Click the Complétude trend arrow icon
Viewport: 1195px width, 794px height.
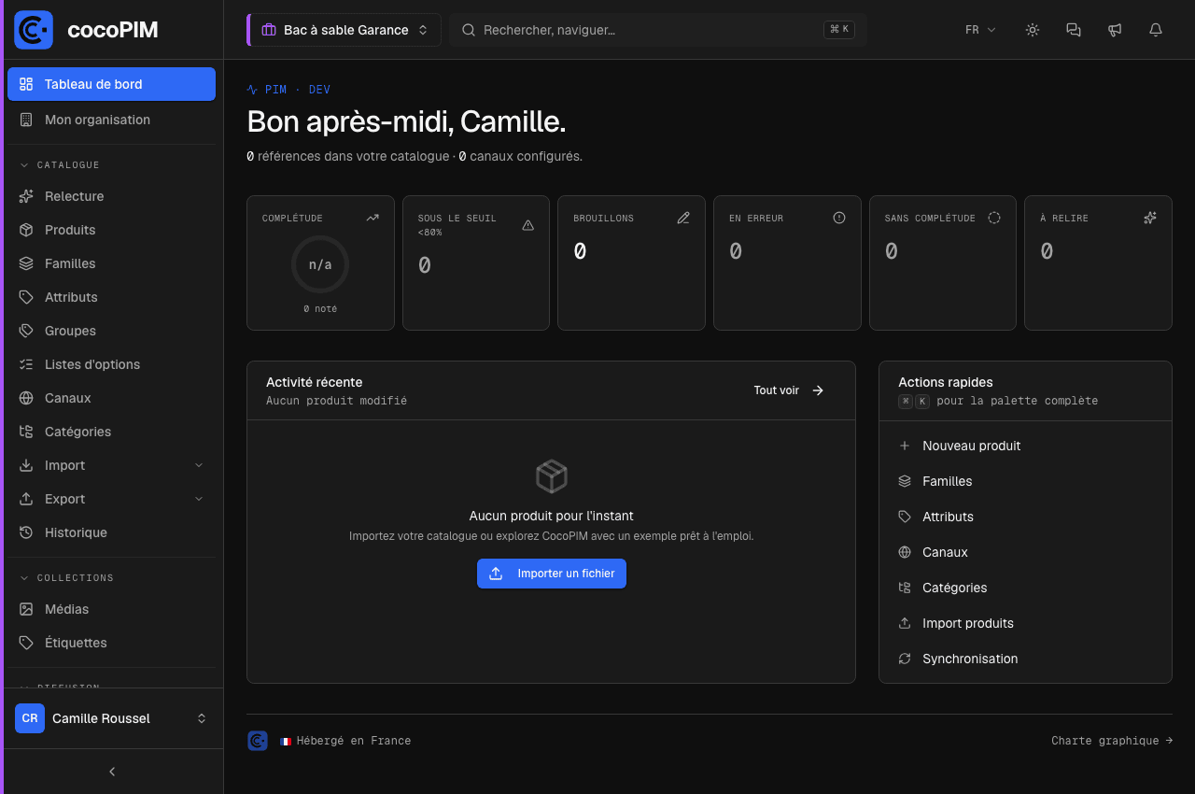373,218
